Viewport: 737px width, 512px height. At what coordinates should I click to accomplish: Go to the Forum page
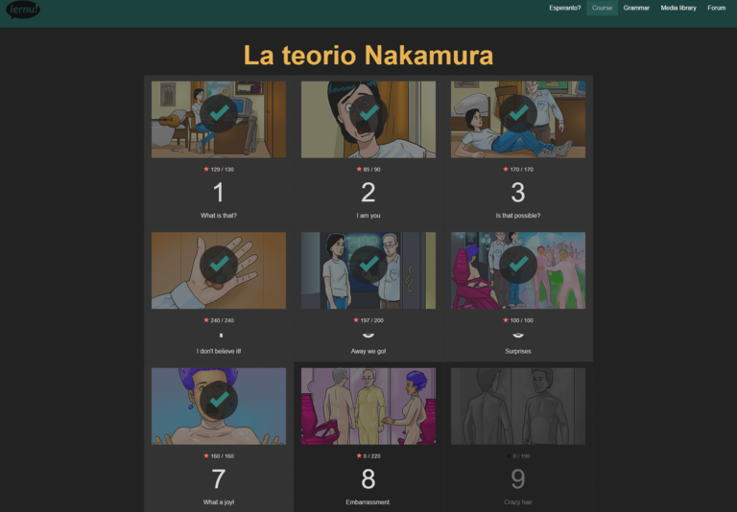coord(716,8)
